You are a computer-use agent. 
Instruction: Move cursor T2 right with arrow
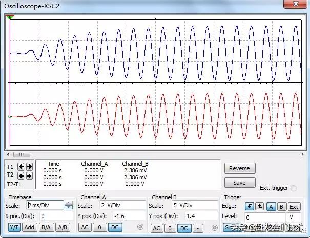click(x=29, y=176)
